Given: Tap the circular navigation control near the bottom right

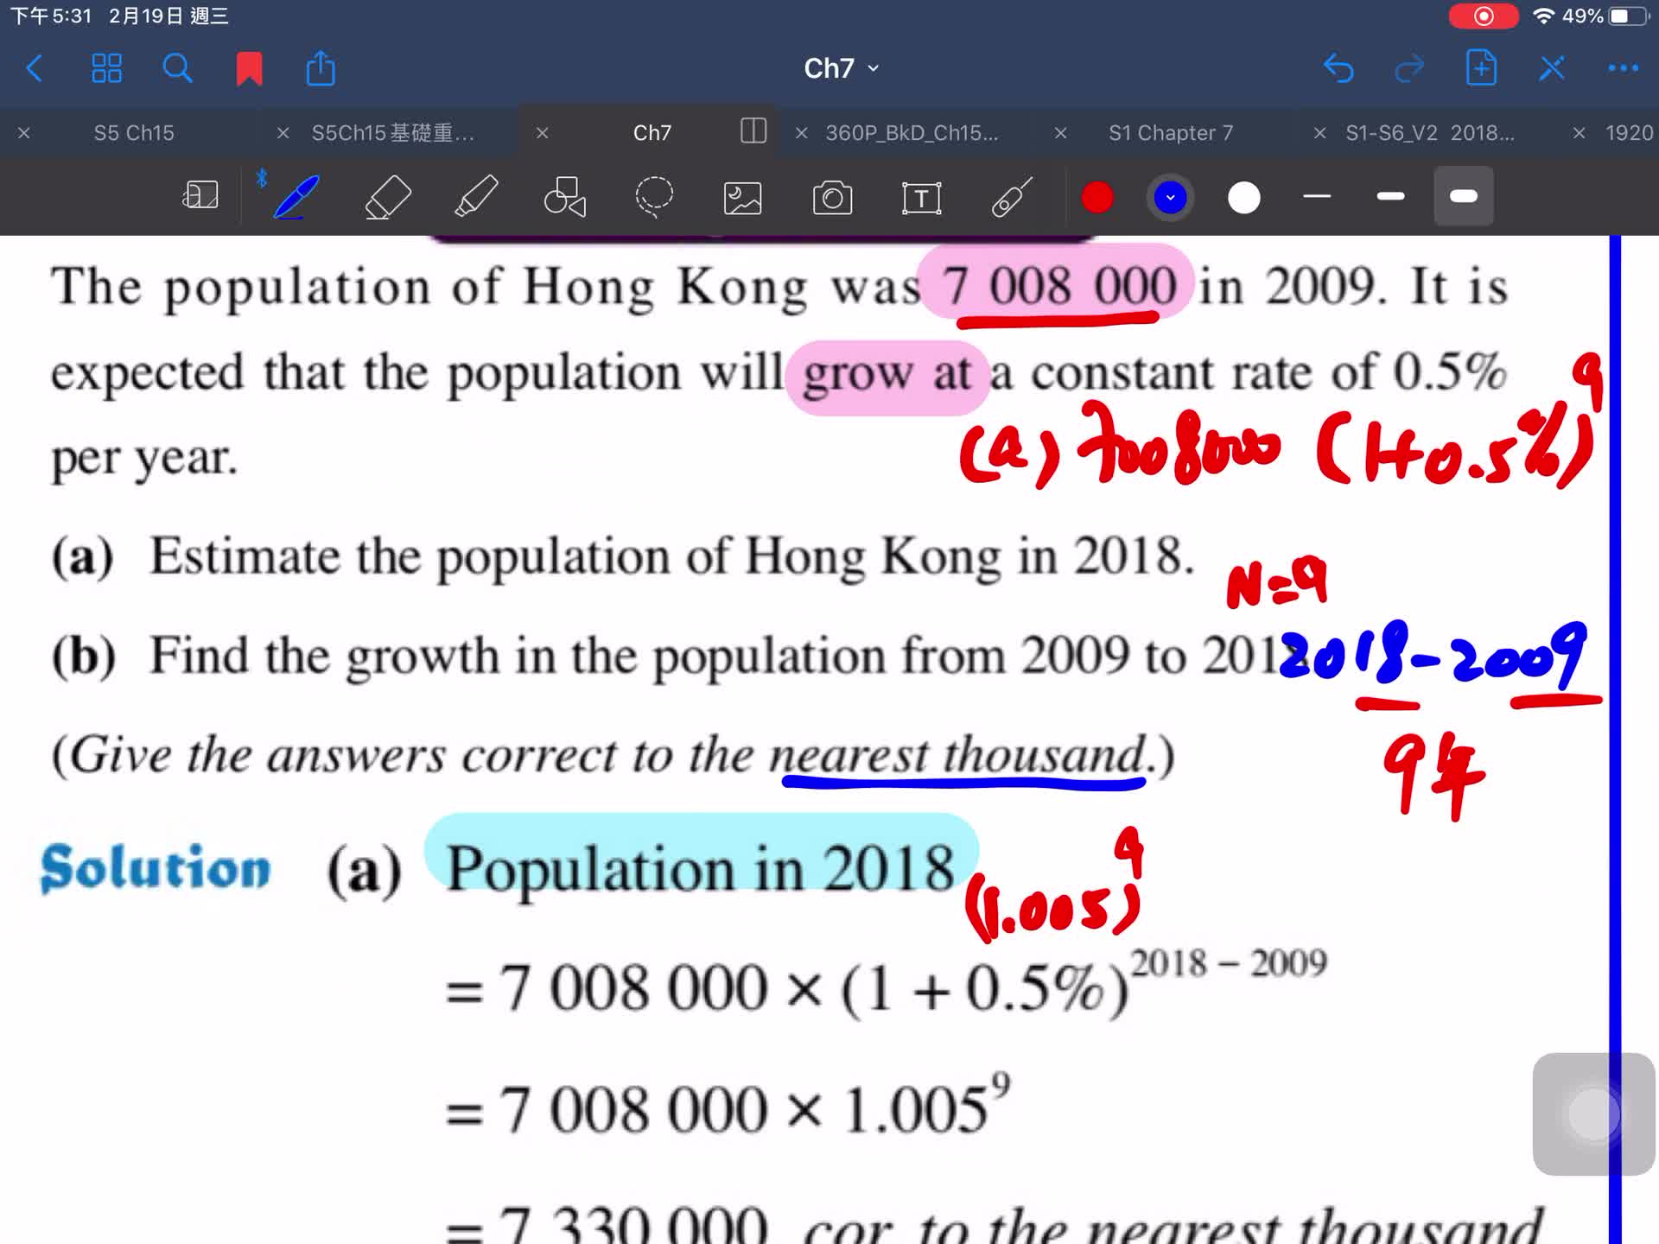Looking at the screenshot, I should pos(1594,1114).
